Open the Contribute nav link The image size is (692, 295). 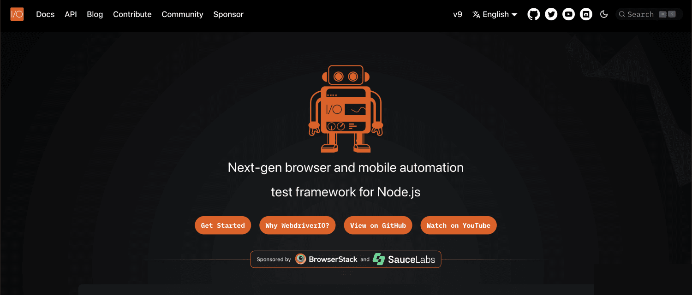[132, 14]
